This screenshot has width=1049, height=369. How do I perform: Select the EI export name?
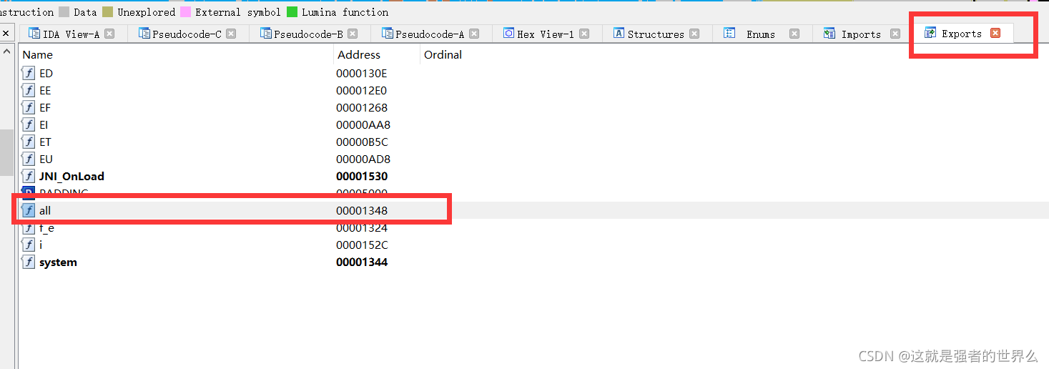click(44, 124)
